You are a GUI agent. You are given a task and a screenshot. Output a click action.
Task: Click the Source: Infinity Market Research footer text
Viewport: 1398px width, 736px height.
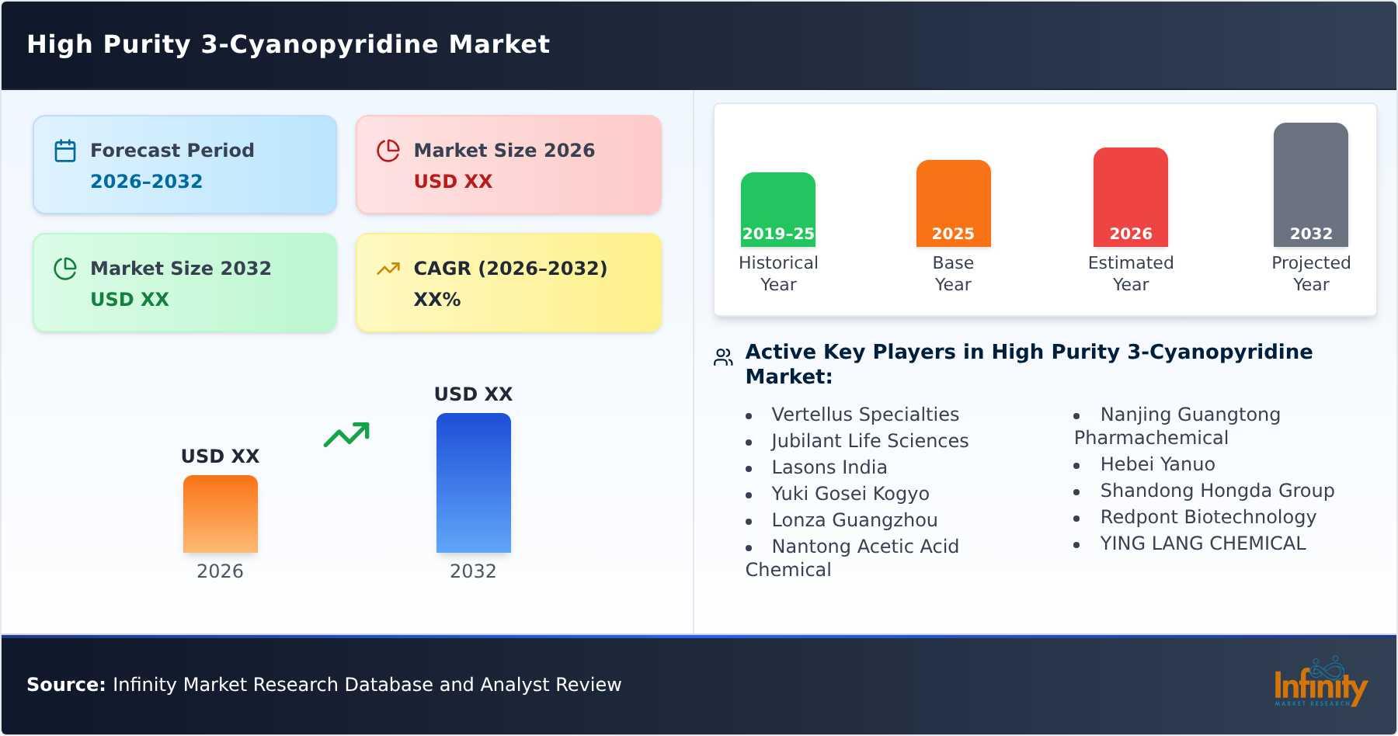click(x=324, y=685)
